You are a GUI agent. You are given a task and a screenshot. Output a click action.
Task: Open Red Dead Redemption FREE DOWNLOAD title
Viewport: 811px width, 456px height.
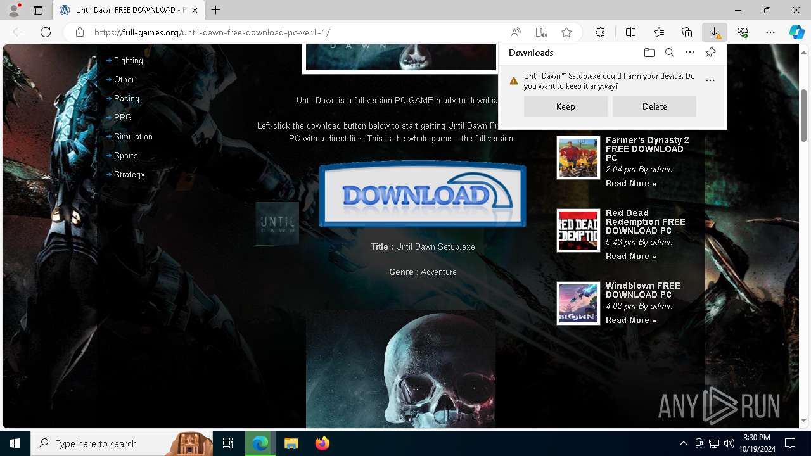click(x=645, y=222)
